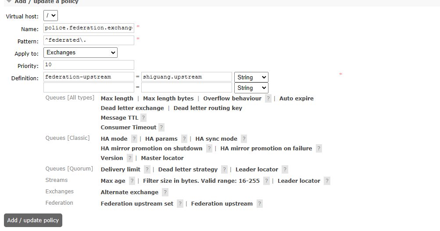
Task: Show help for HA mirror promotion on shutdown
Action: pyautogui.click(x=209, y=149)
